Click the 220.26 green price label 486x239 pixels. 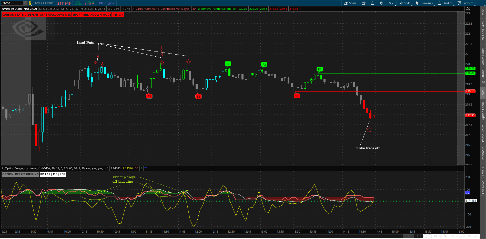tap(470, 68)
